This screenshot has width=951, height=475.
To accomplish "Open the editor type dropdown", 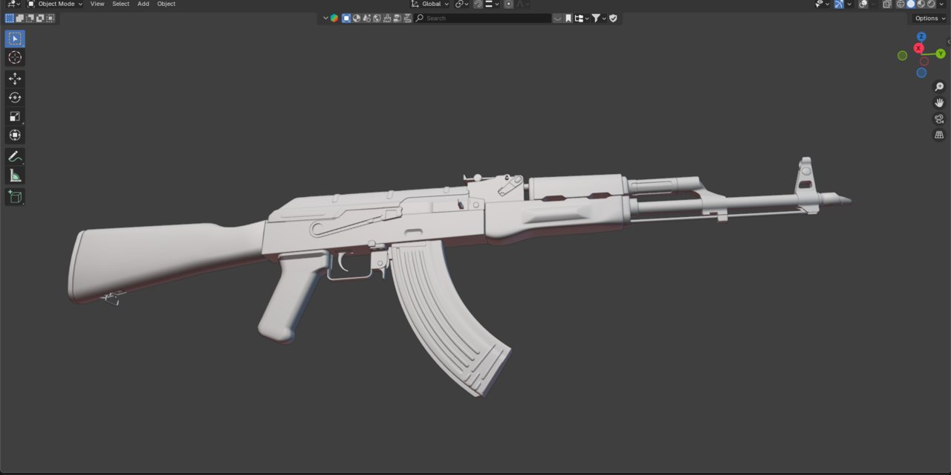I will [13, 4].
